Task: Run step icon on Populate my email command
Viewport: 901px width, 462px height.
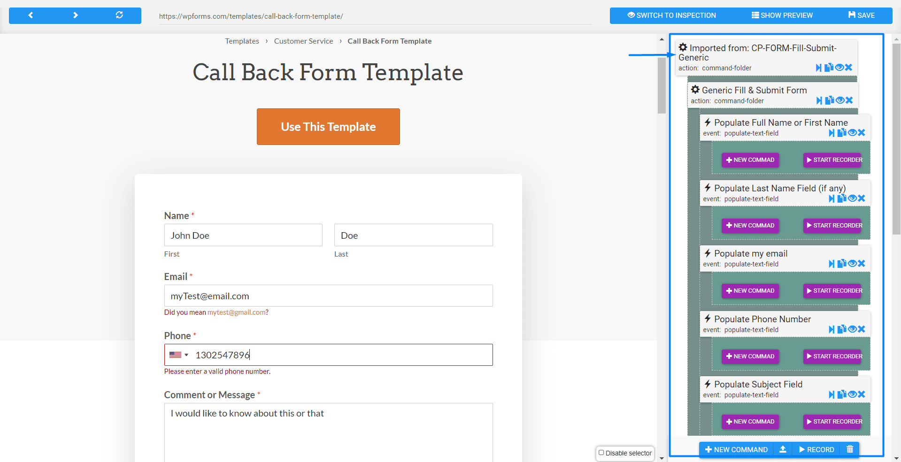Action: pyautogui.click(x=832, y=264)
